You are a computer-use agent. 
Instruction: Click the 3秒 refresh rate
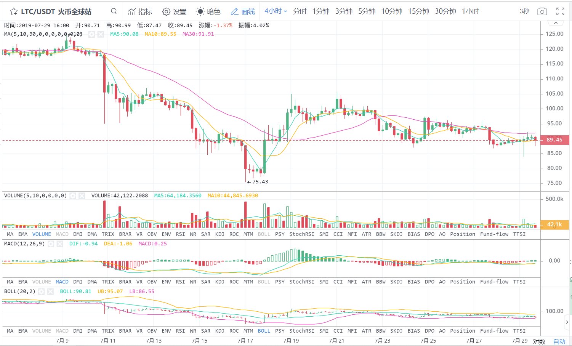524,11
